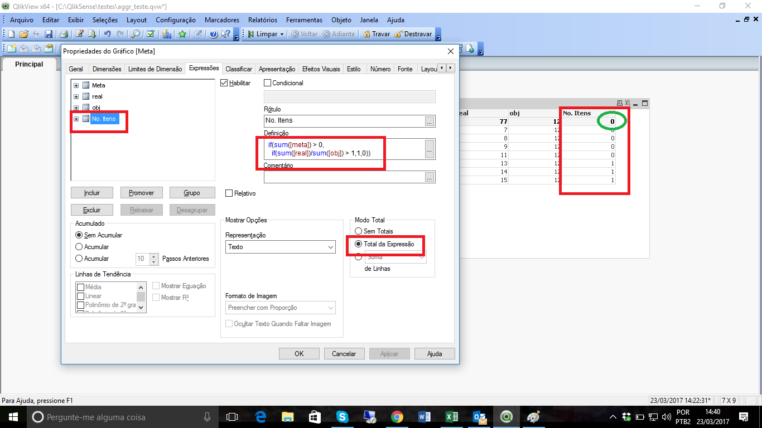762x428 pixels.
Task: Expand the No. Itens expression node
Action: pos(76,119)
